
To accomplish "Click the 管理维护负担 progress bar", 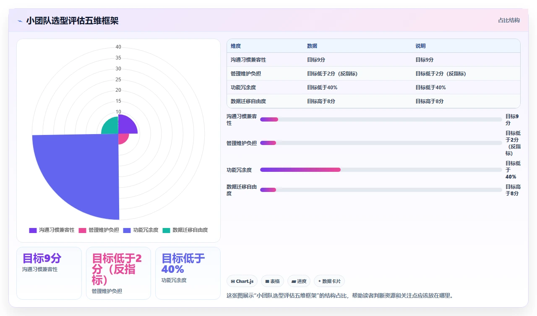I will [x=381, y=143].
